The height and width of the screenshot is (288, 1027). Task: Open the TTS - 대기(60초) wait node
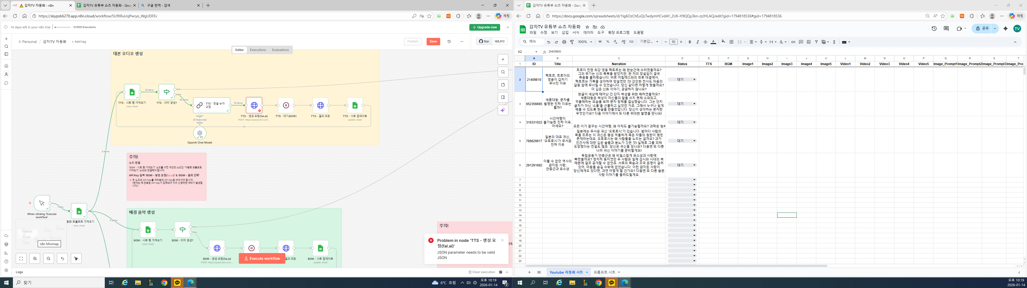tap(286, 105)
